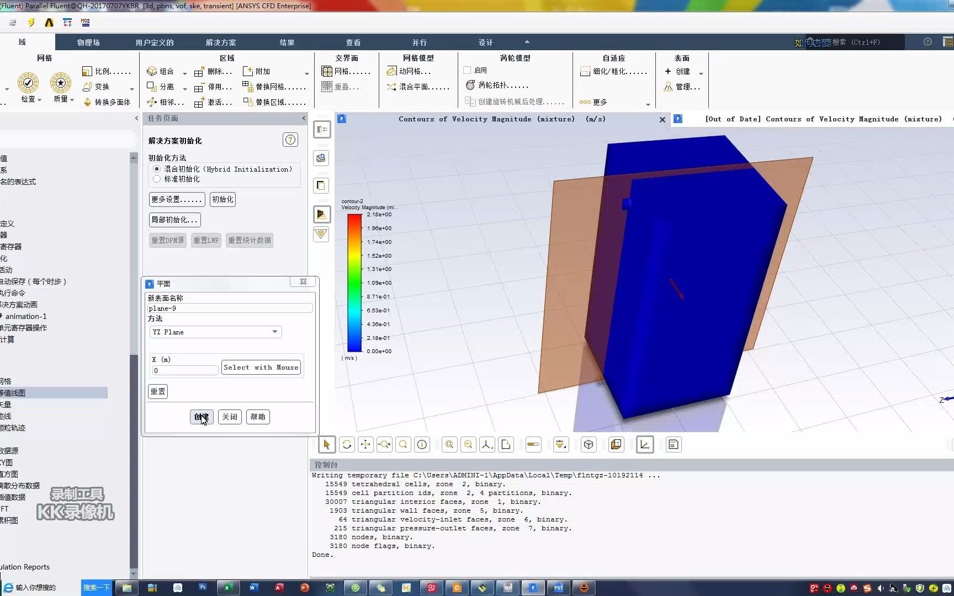Click the mesh quality (质量) icon
The height and width of the screenshot is (596, 954).
click(61, 83)
